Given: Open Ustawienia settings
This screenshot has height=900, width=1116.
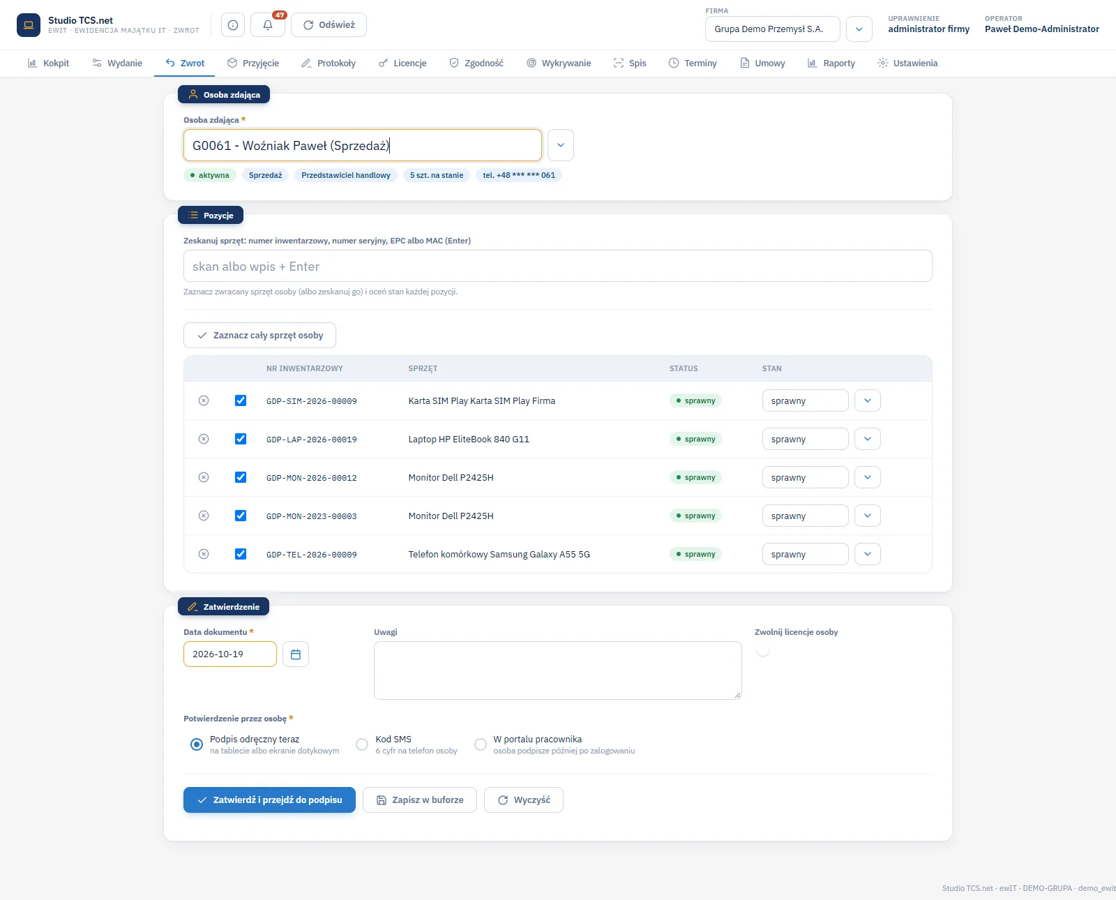Looking at the screenshot, I should coord(907,63).
